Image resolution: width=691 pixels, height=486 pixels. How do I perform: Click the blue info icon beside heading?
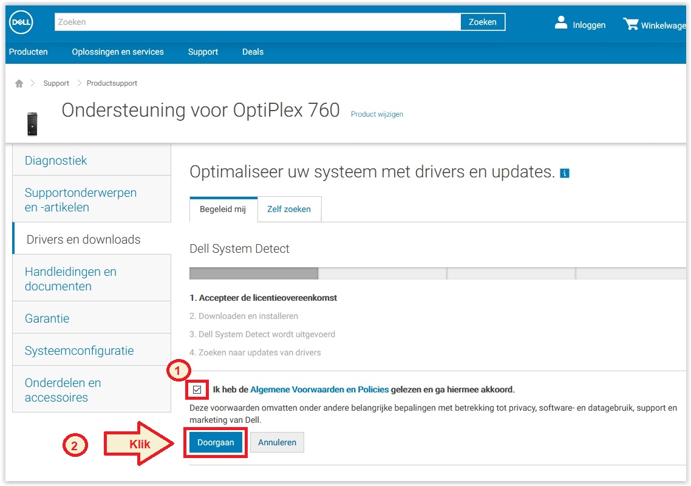pyautogui.click(x=565, y=173)
